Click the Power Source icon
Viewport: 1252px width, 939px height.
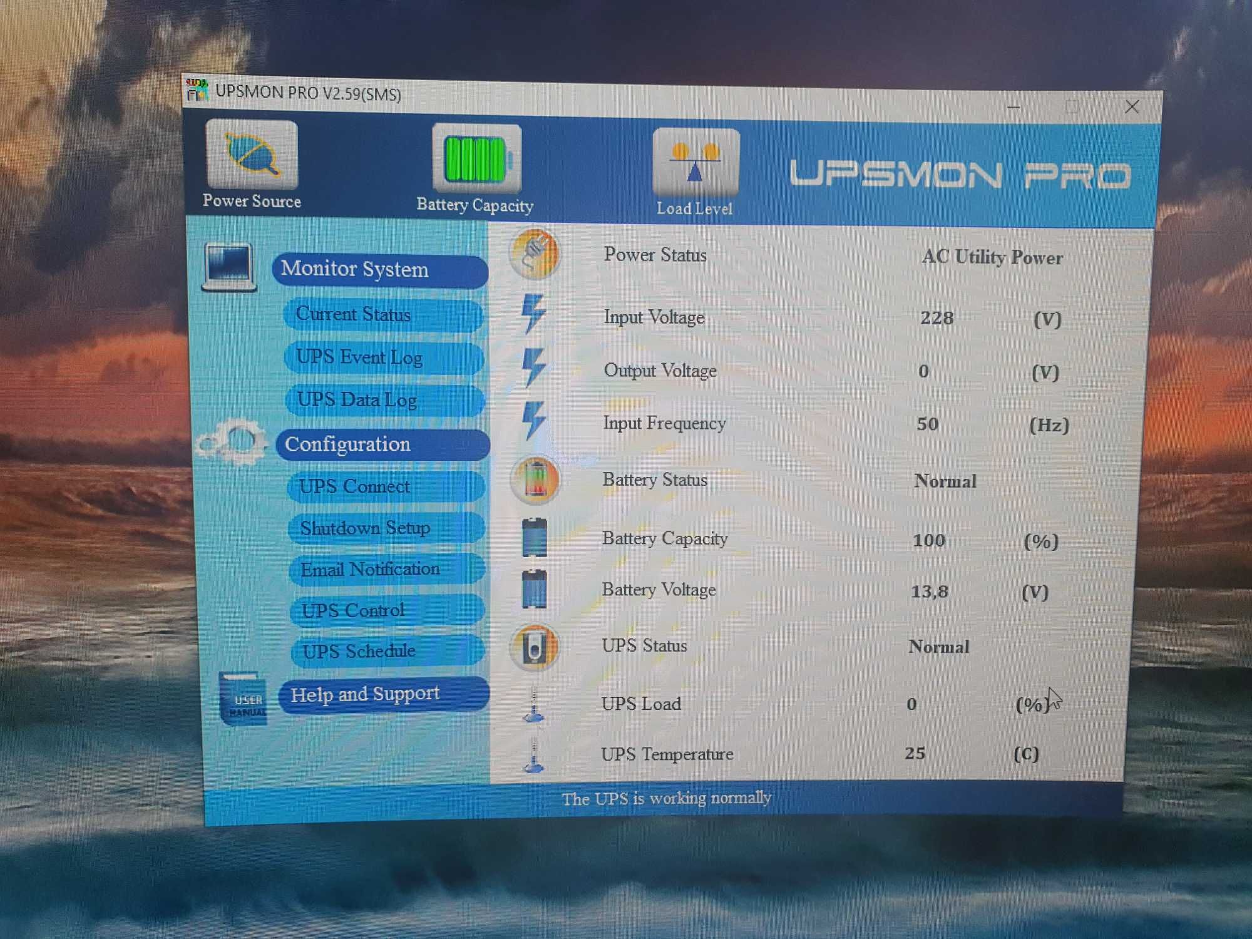[x=252, y=154]
